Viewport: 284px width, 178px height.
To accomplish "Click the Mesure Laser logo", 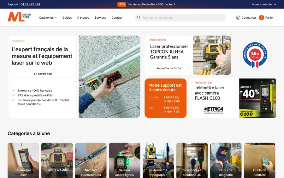I will pos(19,17).
